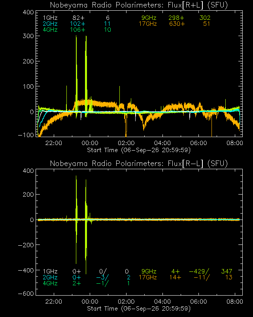
Task: Select the -429/ value in bottom legend
Action: (x=199, y=271)
